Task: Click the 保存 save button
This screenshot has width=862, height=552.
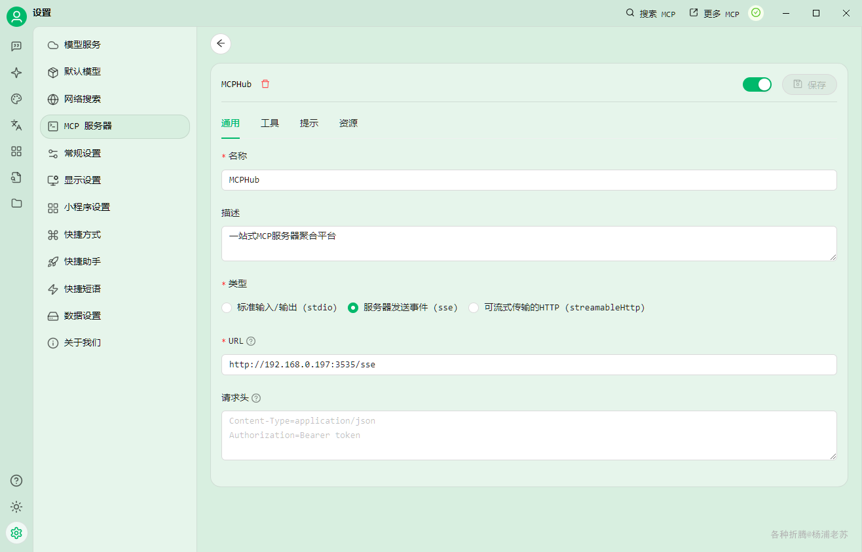Action: (810, 84)
